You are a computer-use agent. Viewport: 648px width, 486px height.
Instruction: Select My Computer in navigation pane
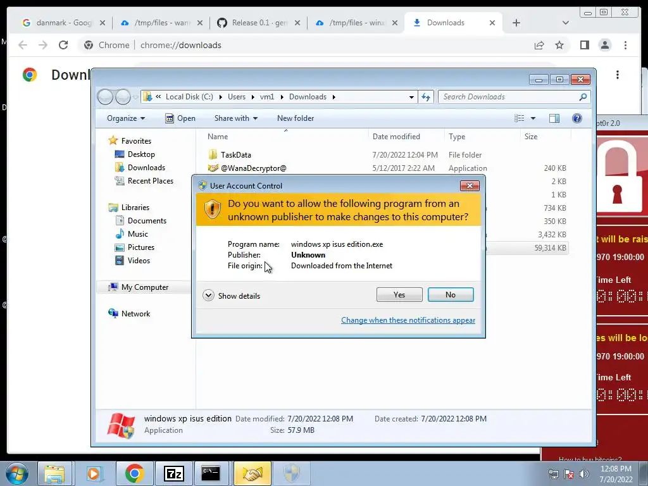tap(145, 287)
